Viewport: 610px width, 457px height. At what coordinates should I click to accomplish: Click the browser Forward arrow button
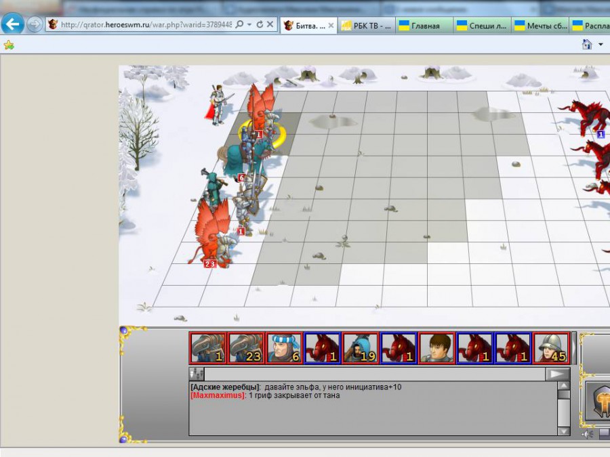point(35,25)
